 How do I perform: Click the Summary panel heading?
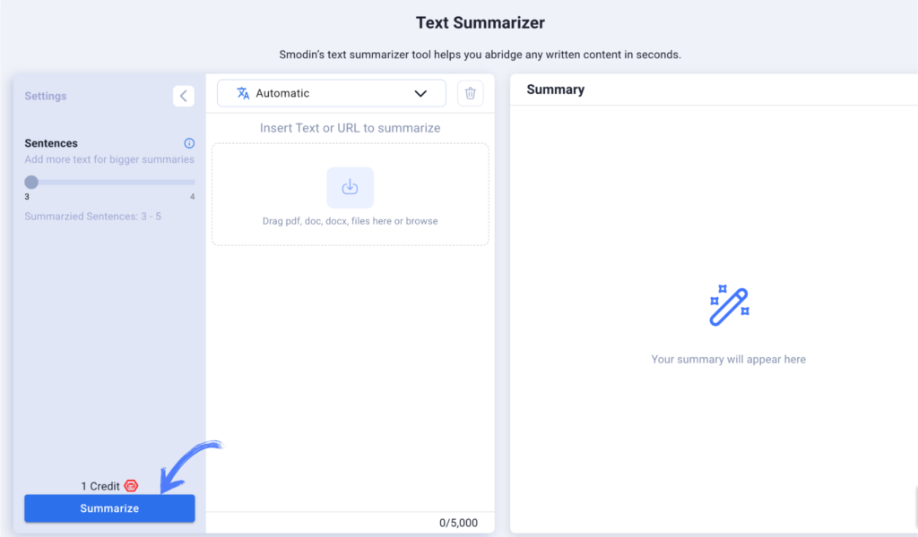tap(556, 89)
